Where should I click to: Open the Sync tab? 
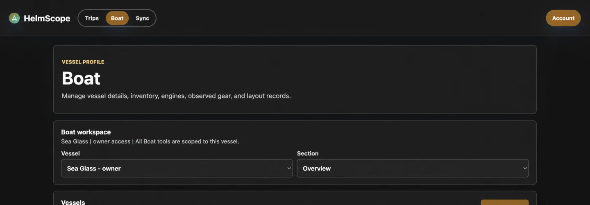[143, 18]
